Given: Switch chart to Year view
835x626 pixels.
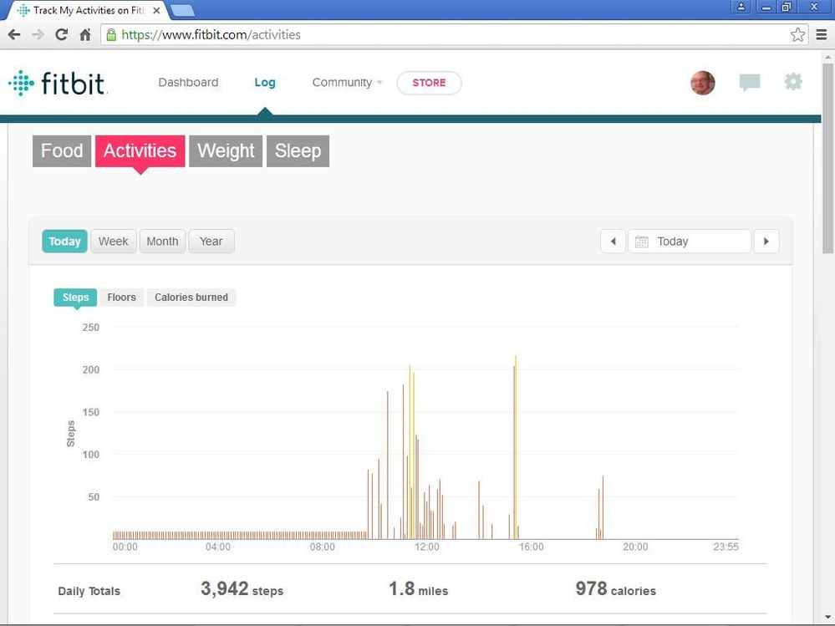Looking at the screenshot, I should 211,242.
